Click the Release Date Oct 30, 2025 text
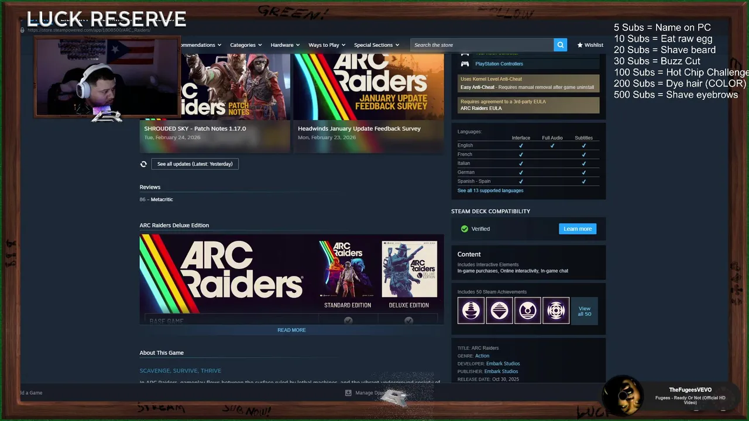The image size is (749, 421). (488, 379)
